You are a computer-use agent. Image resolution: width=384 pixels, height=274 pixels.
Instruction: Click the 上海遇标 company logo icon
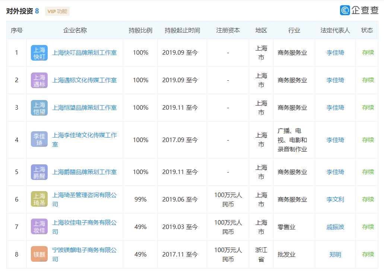(x=39, y=80)
